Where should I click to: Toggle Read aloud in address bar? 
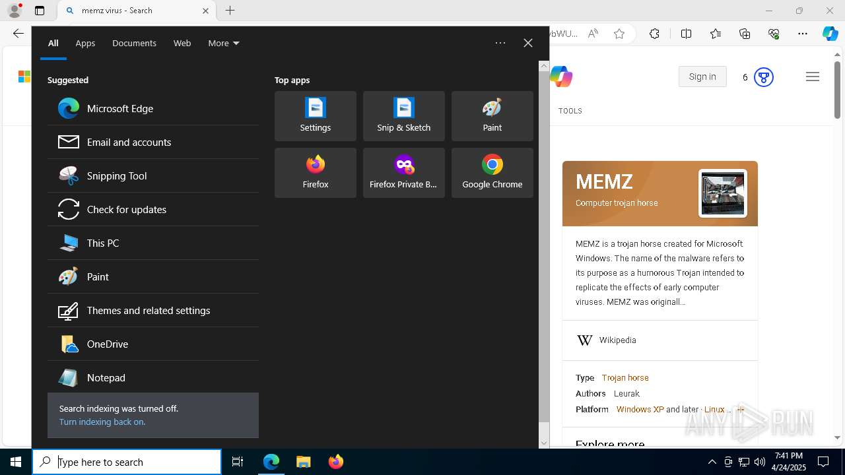click(593, 34)
